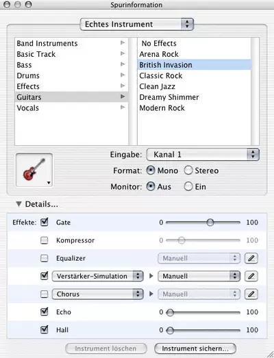This screenshot has height=358, width=274.
Task: Open Manuell preset dropdown for Verstärker-Simulation
Action: click(x=199, y=277)
